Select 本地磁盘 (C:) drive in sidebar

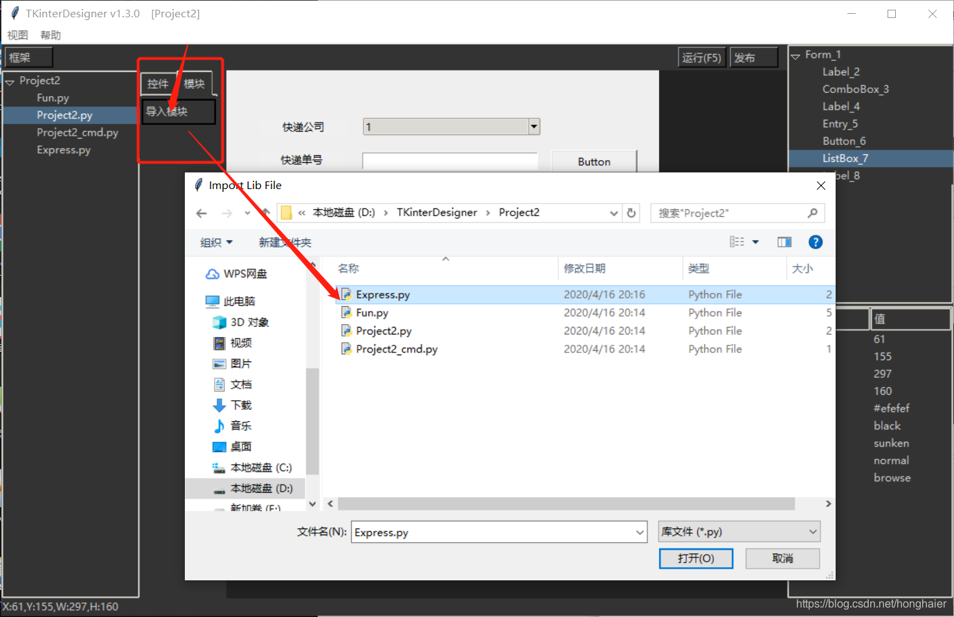point(253,467)
